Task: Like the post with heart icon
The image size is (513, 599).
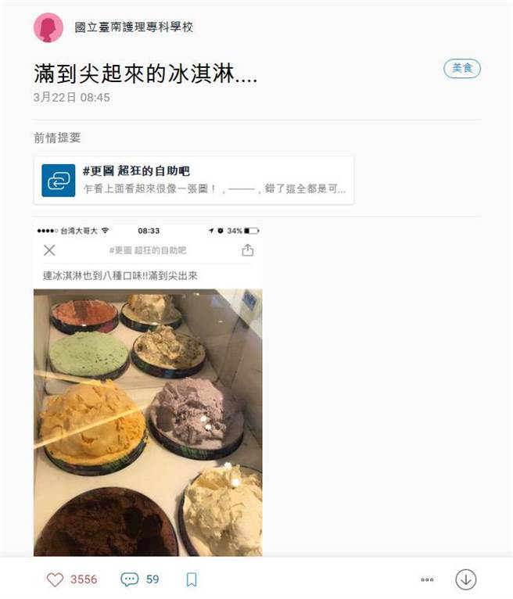Action: click(55, 579)
